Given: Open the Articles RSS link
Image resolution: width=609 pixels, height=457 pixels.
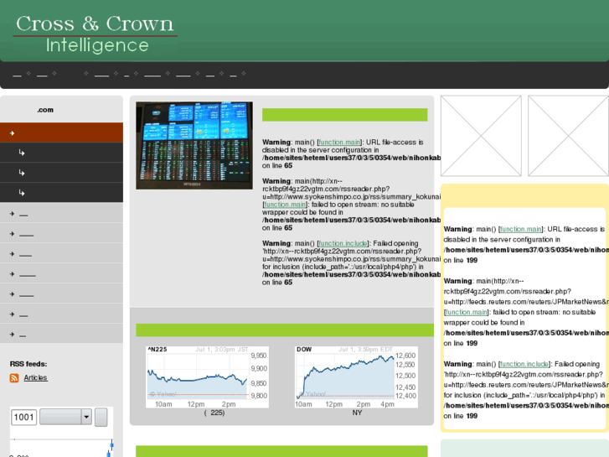Looking at the screenshot, I should [35, 377].
